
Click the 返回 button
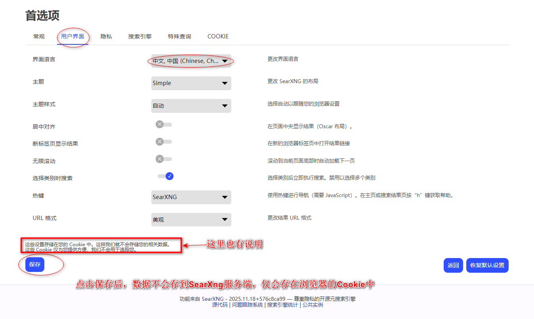pyautogui.click(x=453, y=266)
